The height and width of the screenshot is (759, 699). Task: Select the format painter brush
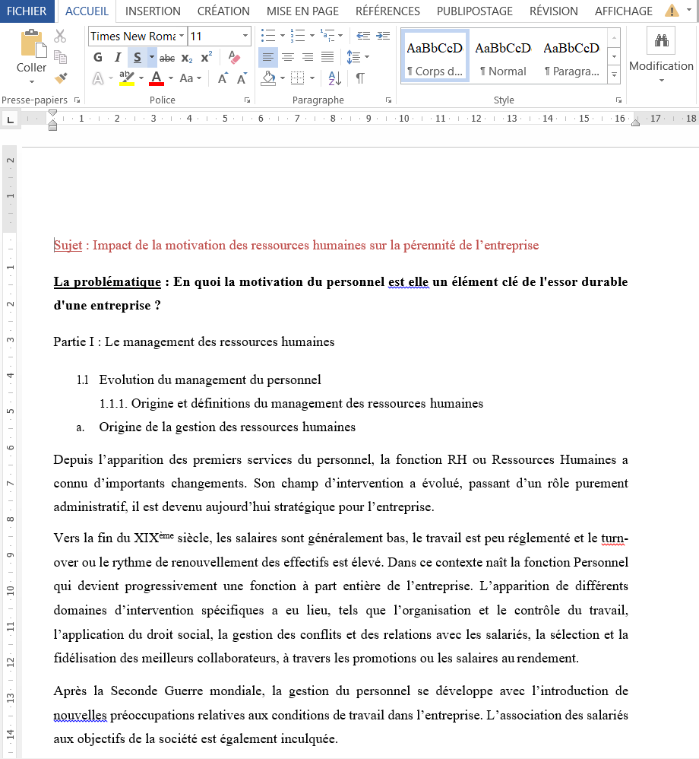[x=61, y=78]
